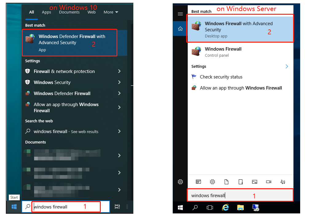The width and height of the screenshot is (310, 214).
Task: Open the More dropdown in search tabs
Action: pyautogui.click(x=111, y=12)
